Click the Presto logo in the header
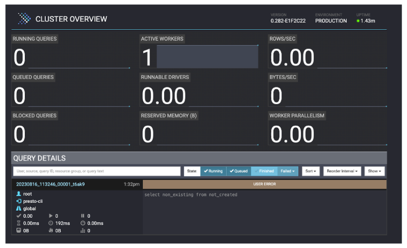Viewport: 407px width, 248px height. point(24,19)
